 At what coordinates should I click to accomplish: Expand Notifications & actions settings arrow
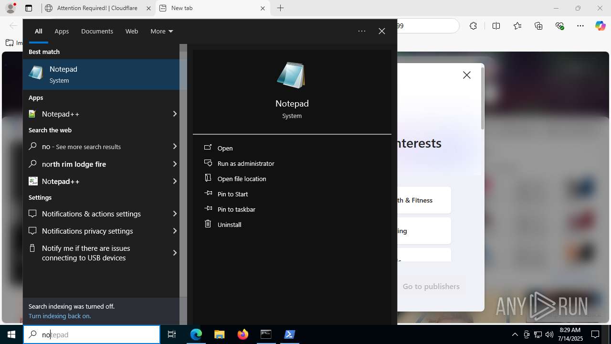[x=175, y=214]
